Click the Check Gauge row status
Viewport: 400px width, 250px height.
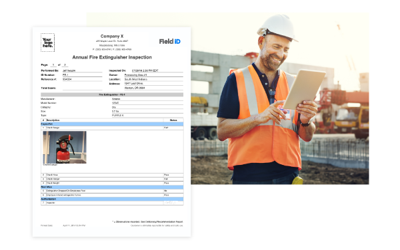[166, 128]
